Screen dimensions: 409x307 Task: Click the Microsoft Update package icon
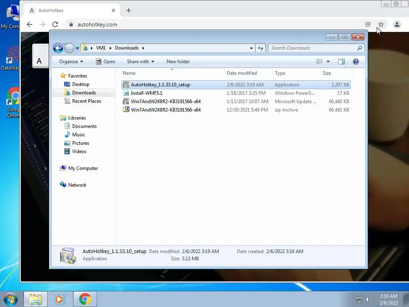pos(126,101)
